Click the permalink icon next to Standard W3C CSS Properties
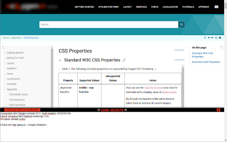 124,60
